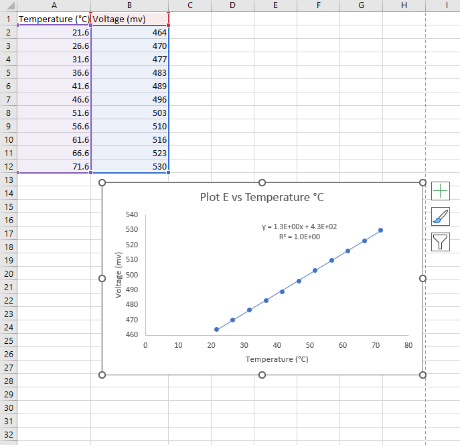The height and width of the screenshot is (445, 460).
Task: Select column G header
Action: 361,5
